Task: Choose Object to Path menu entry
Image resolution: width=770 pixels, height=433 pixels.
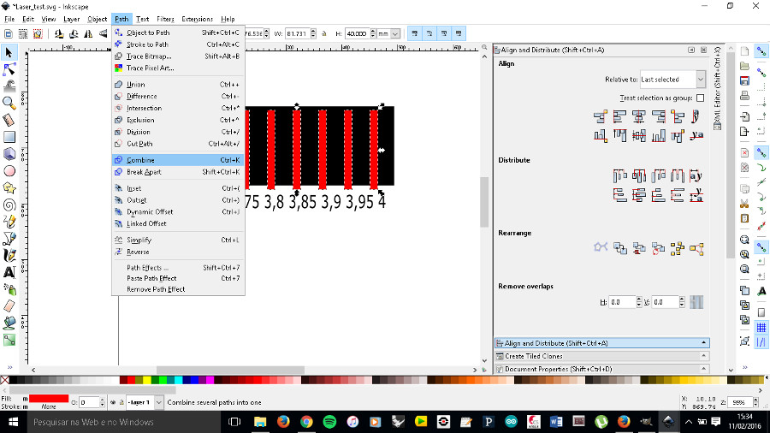Action: coord(178,33)
